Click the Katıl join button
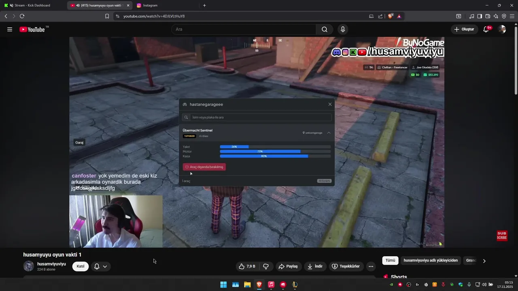 (x=81, y=266)
